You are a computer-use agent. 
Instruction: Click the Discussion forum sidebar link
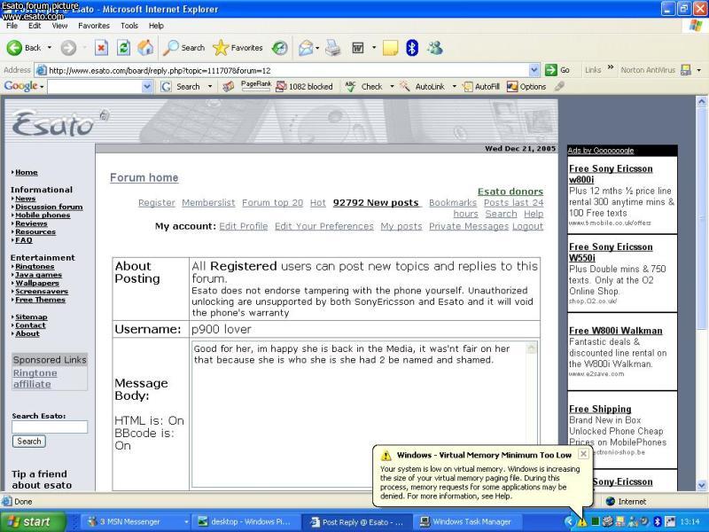49,207
